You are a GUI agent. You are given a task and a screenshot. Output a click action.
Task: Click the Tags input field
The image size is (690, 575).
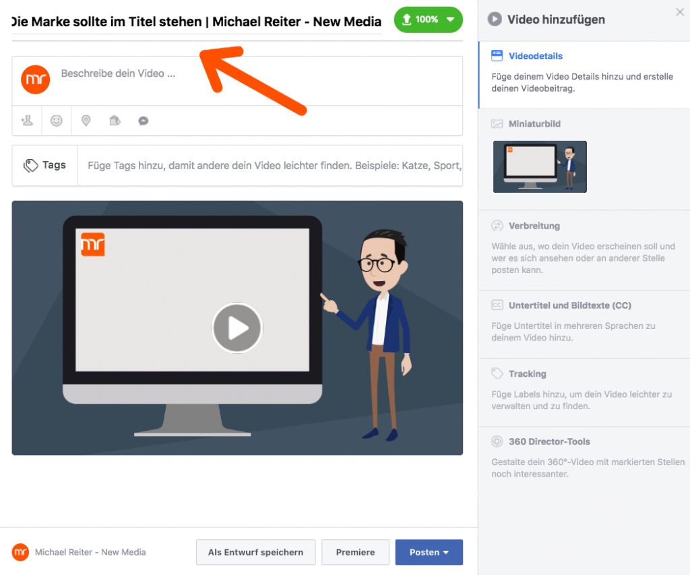(x=270, y=165)
